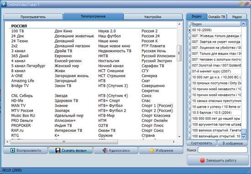Image resolution: width=251 pixels, height=174 pixels.
Task: Click the play icon on Воспроизвести button
Action: [x=12, y=150]
